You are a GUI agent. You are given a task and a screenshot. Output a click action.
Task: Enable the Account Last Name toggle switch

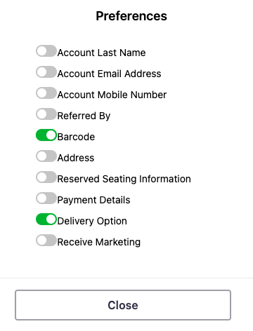click(x=46, y=51)
